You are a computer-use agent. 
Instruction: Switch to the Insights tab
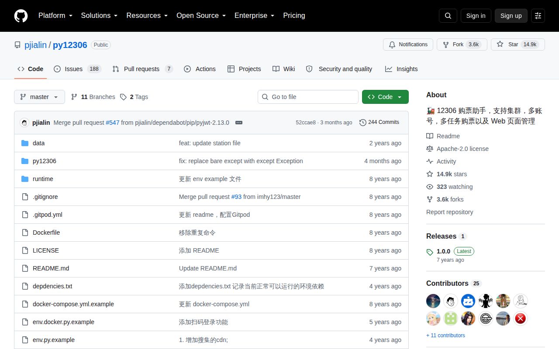(401, 69)
